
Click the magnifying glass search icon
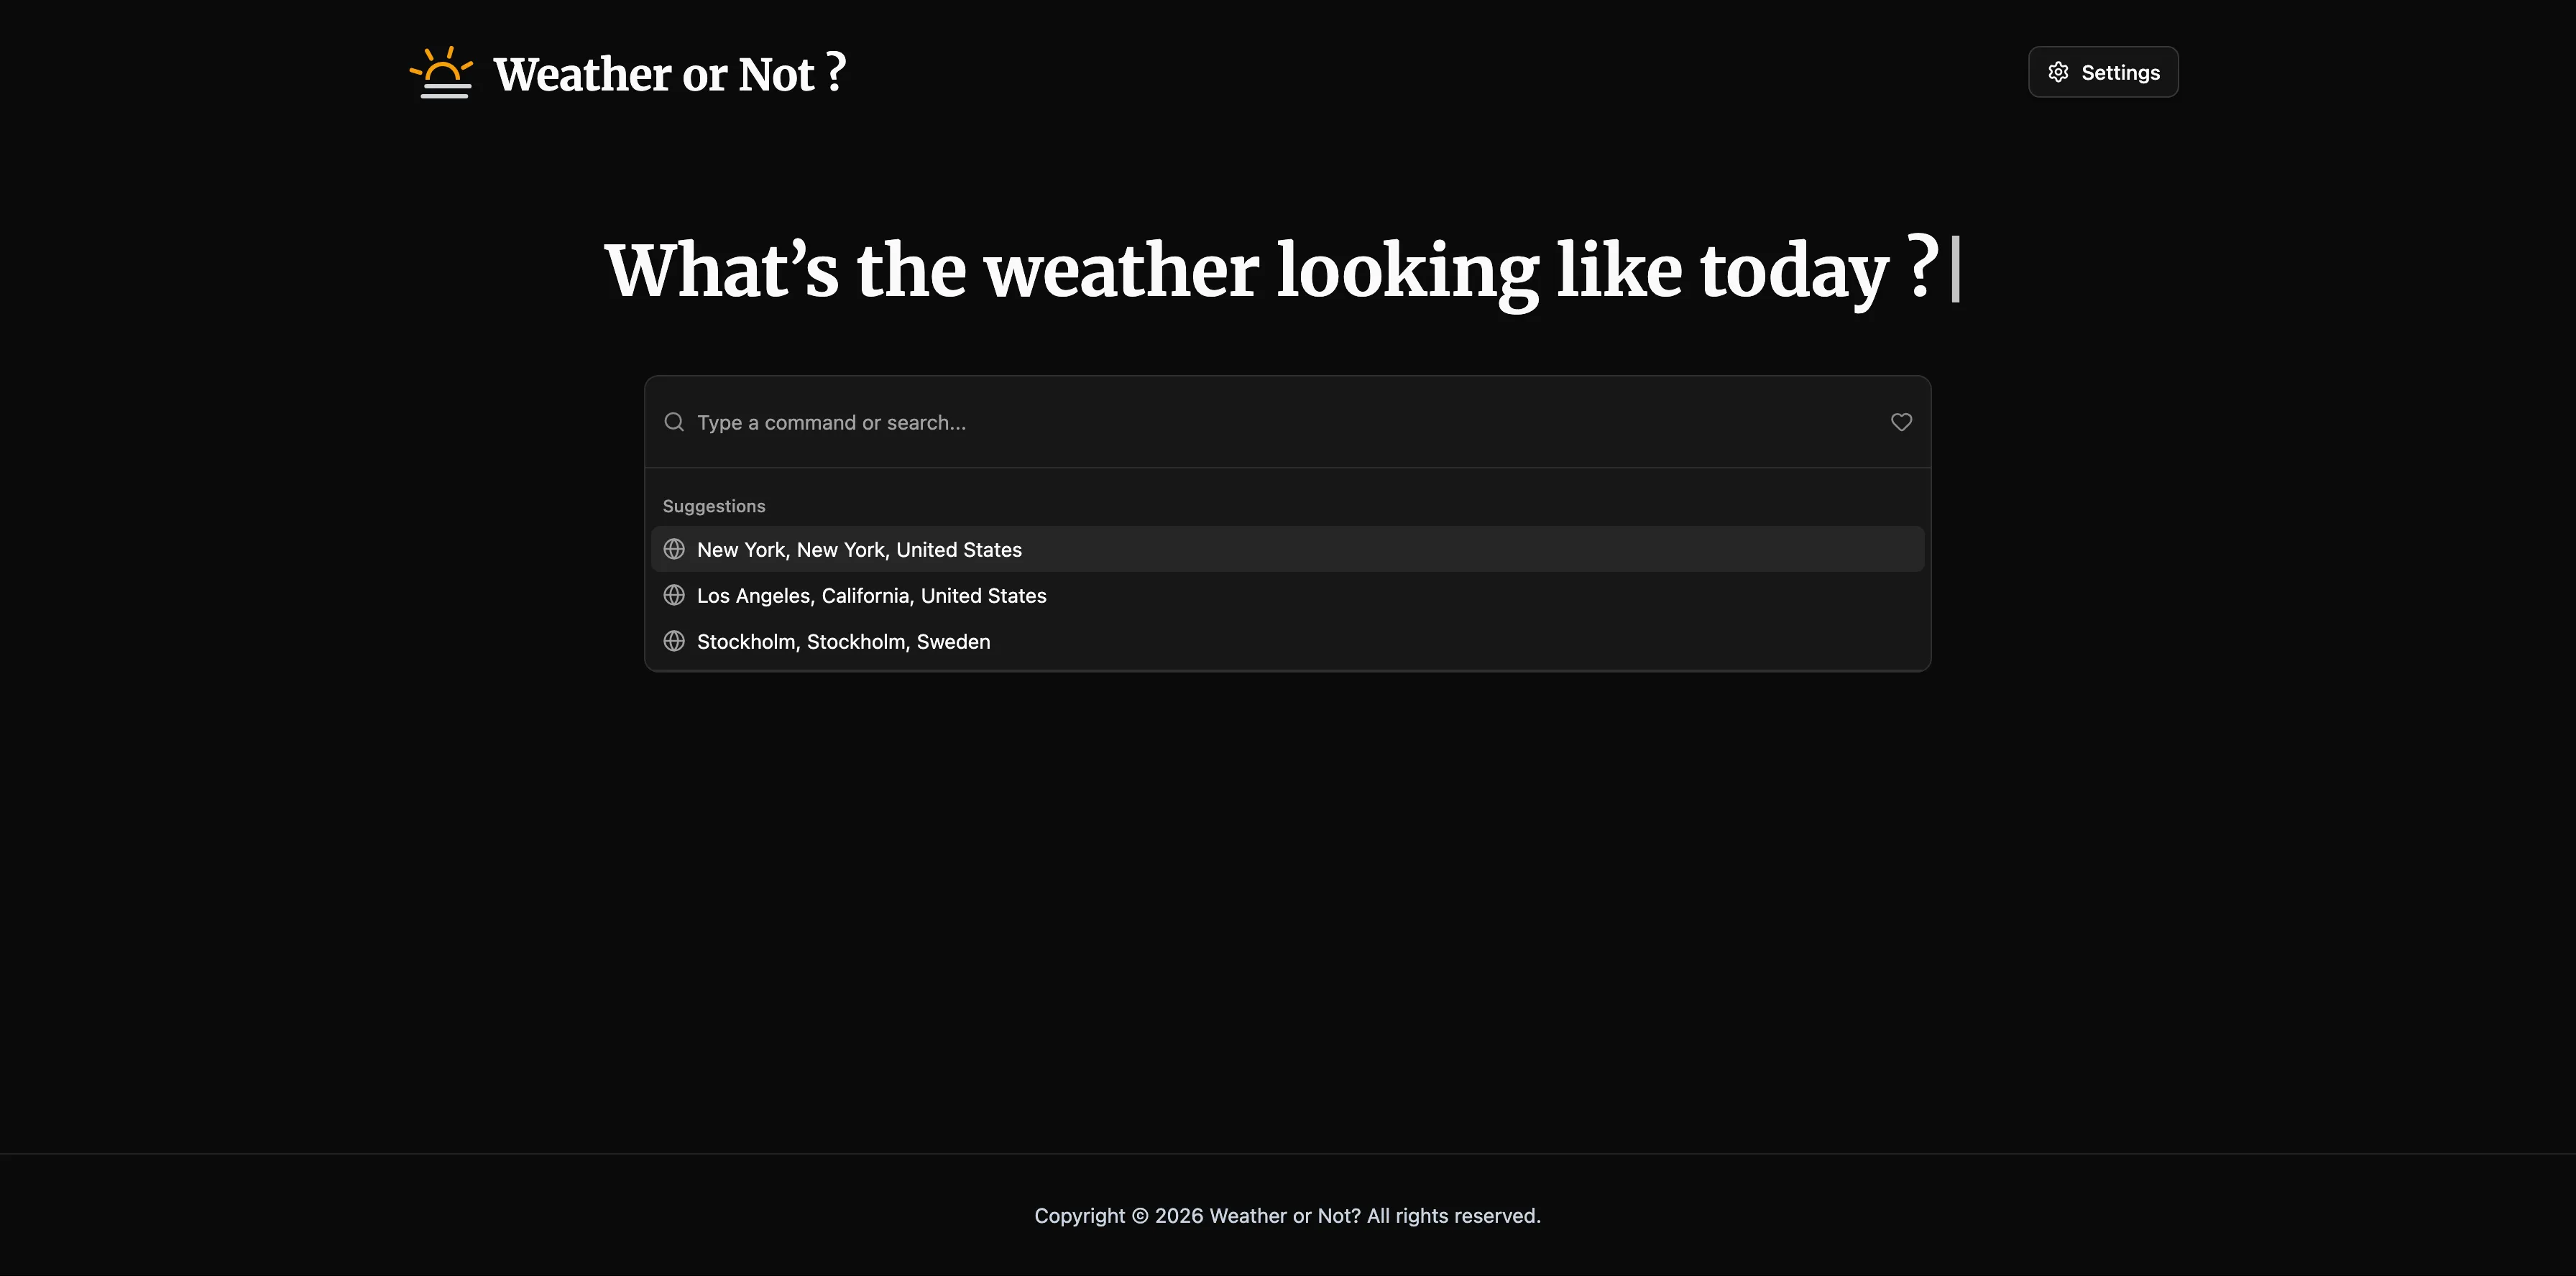(x=674, y=422)
